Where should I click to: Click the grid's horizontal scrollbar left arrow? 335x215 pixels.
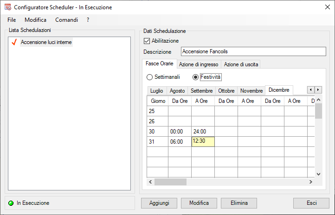tap(150, 182)
